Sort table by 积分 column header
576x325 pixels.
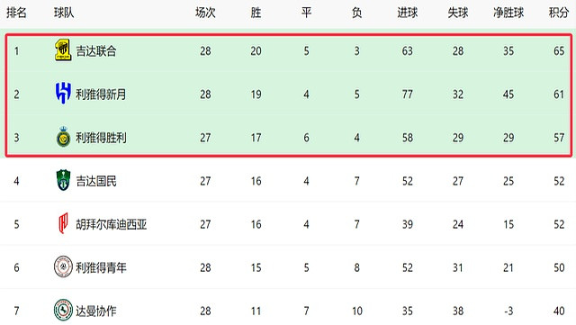pos(559,13)
